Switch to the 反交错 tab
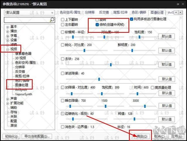The height and width of the screenshot is (141, 187). [104, 12]
